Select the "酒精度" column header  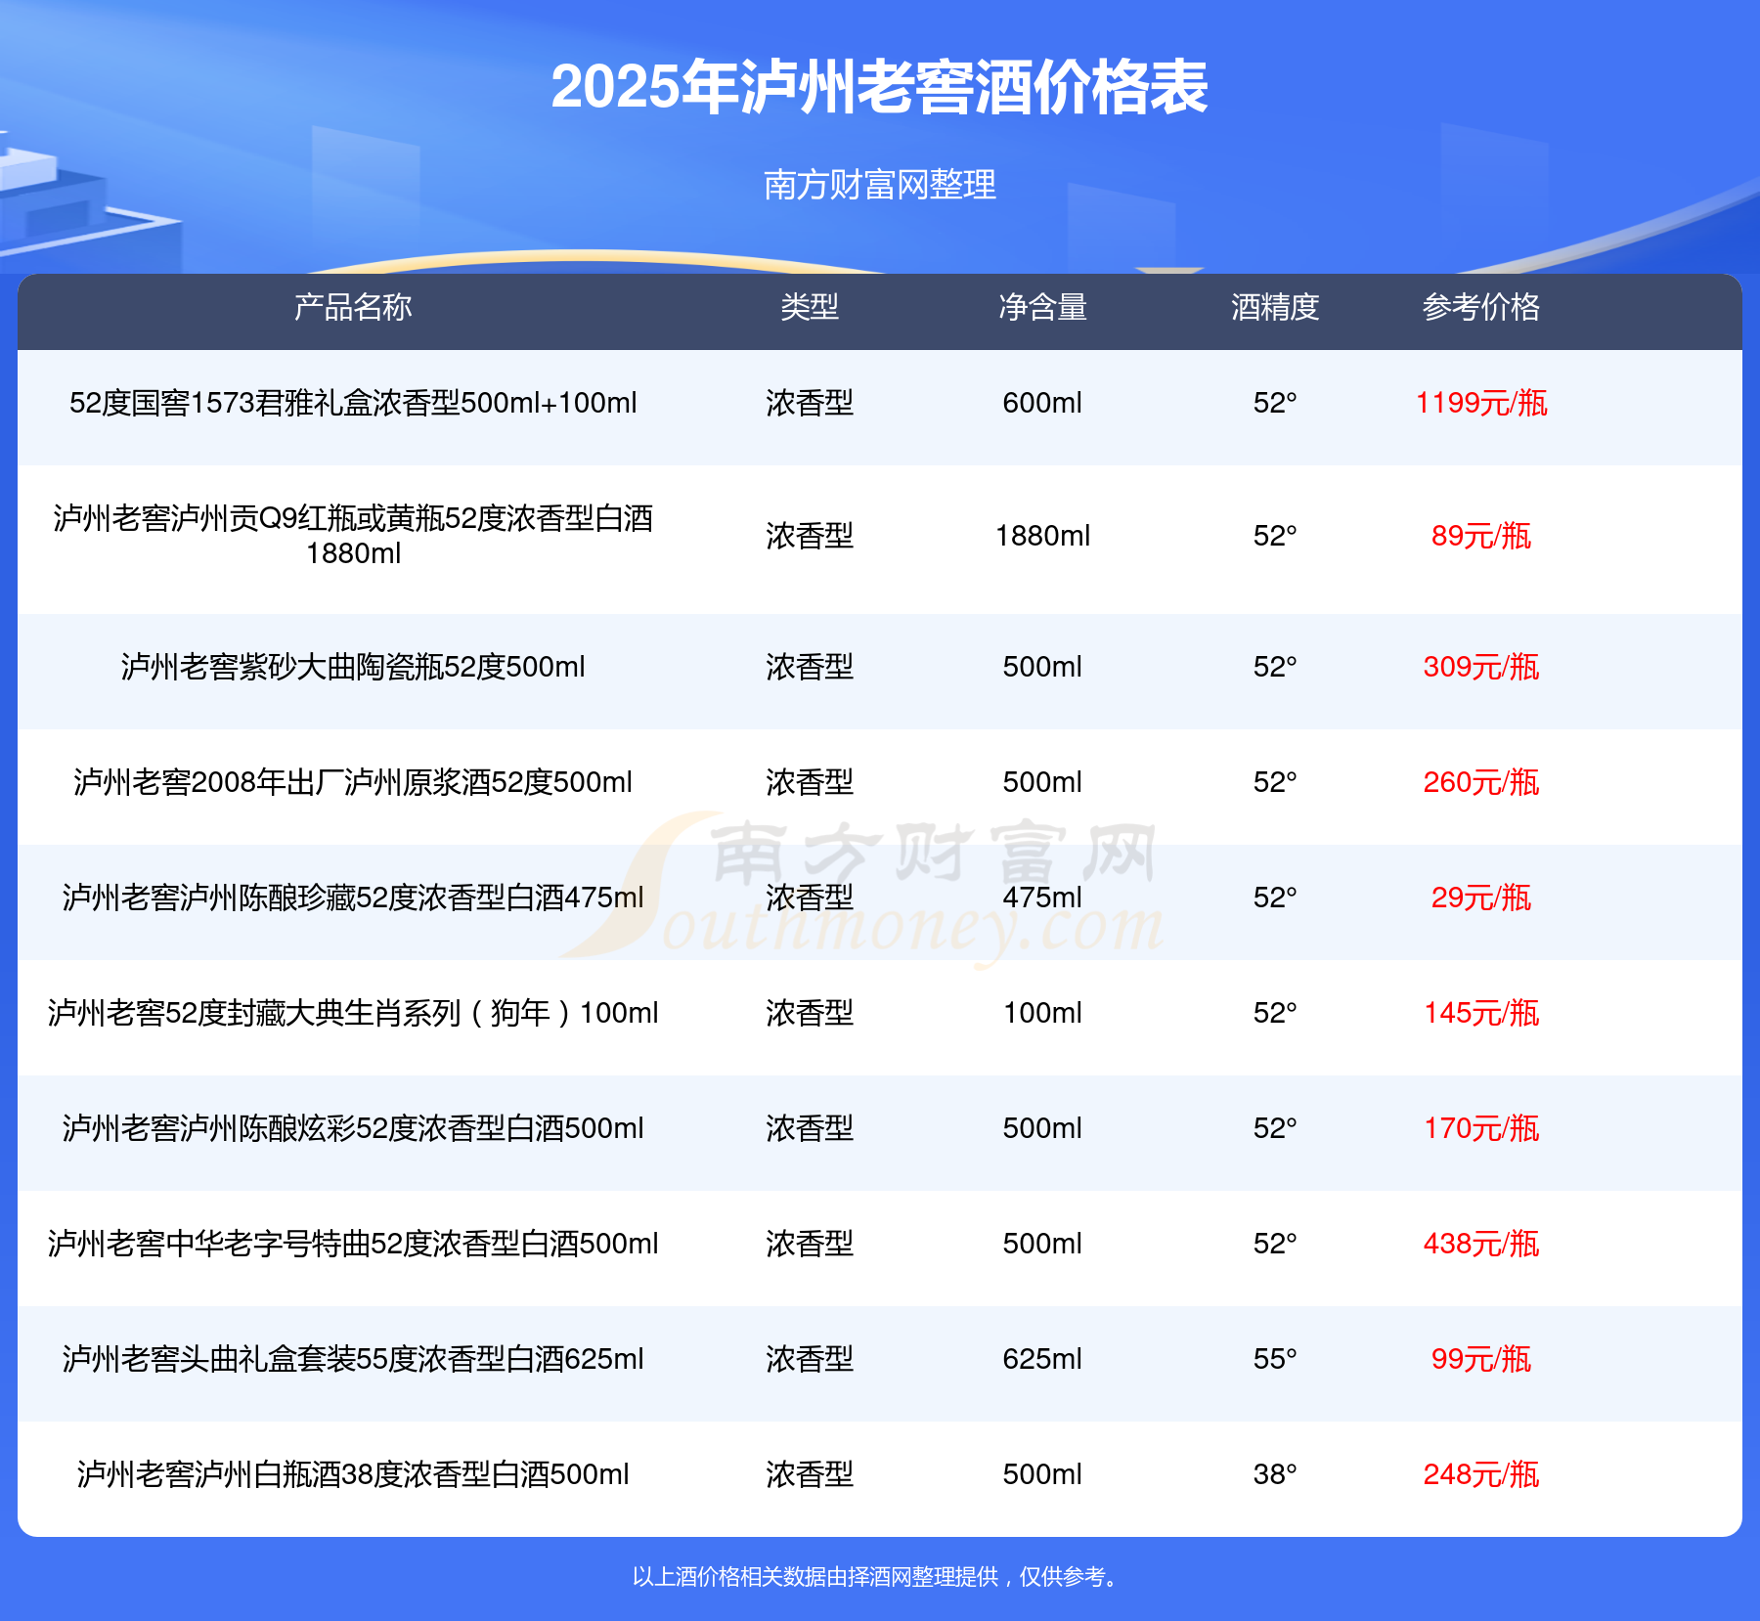tap(1275, 307)
